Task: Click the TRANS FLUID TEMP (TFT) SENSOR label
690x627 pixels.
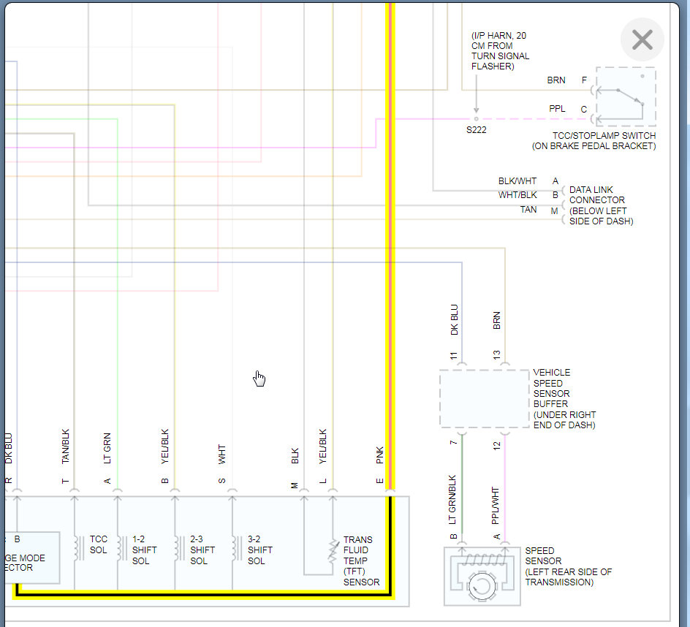Action: tap(361, 560)
